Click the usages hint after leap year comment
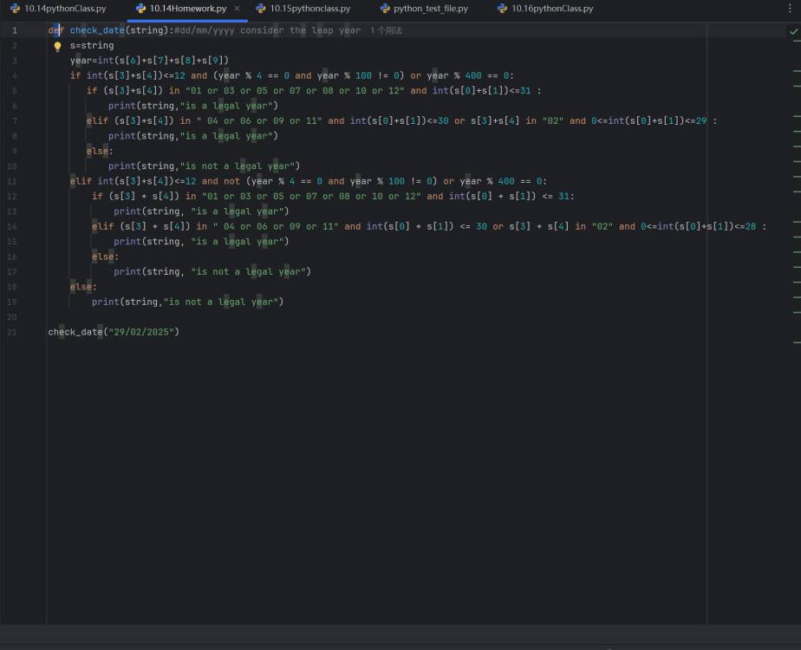This screenshot has width=801, height=650. pyautogui.click(x=386, y=30)
